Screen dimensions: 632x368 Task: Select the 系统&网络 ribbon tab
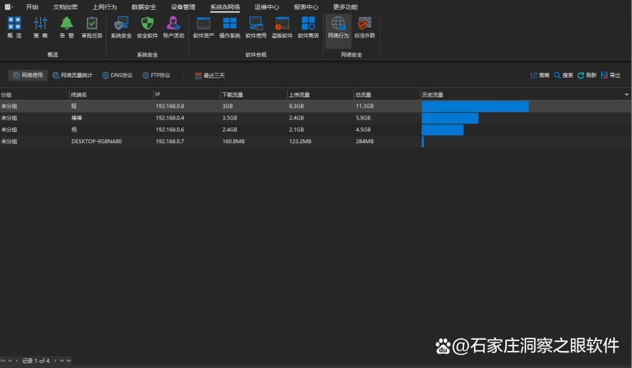pos(225,7)
